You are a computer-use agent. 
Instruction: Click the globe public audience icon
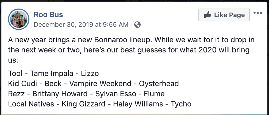pos(137,25)
